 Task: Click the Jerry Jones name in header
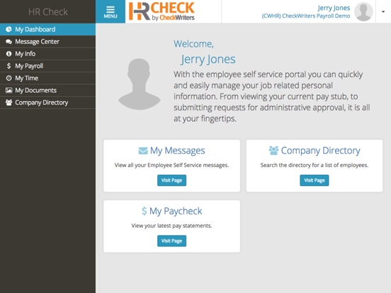point(334,8)
